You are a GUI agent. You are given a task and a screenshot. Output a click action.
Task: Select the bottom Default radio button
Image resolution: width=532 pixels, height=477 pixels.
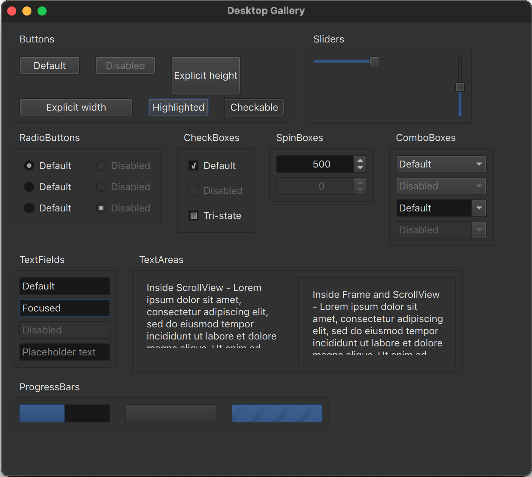(29, 208)
